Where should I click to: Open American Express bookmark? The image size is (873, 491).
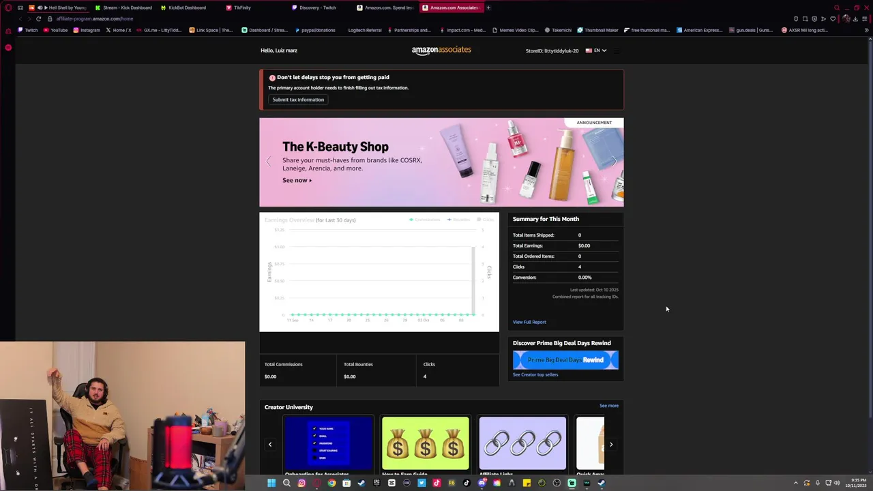tap(699, 30)
